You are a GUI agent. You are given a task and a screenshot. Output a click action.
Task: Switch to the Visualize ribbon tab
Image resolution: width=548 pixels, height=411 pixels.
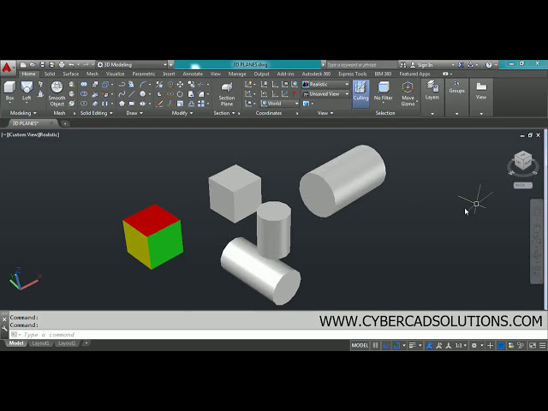click(x=115, y=74)
